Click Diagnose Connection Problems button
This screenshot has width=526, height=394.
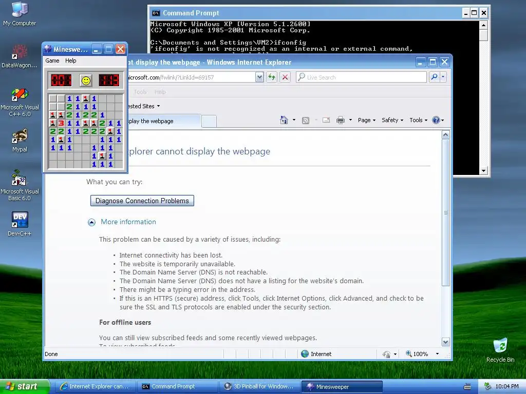coord(142,201)
